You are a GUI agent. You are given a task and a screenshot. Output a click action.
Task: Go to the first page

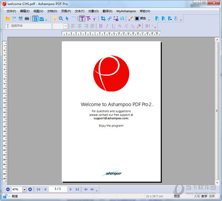pos(38,189)
